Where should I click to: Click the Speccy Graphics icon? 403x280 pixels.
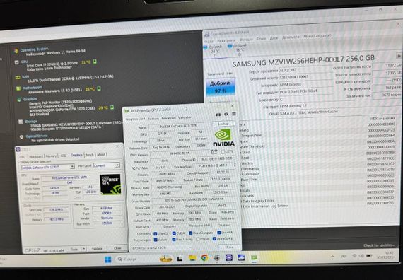[19, 100]
